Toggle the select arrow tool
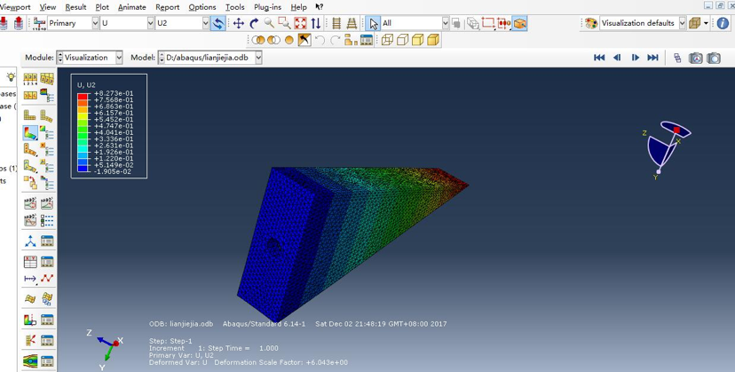The width and height of the screenshot is (735, 372). click(373, 23)
